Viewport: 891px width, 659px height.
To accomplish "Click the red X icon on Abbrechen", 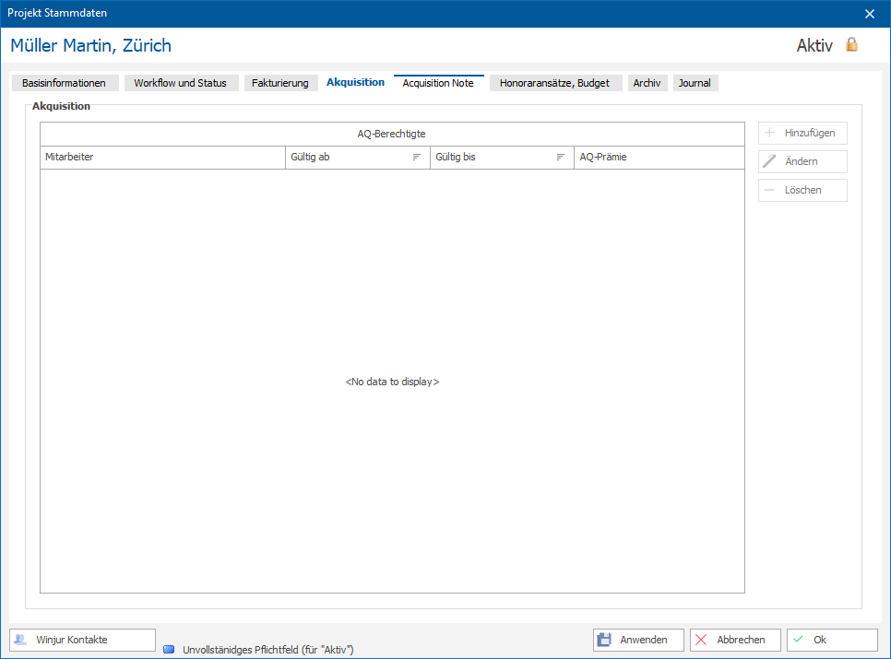I will (x=701, y=640).
